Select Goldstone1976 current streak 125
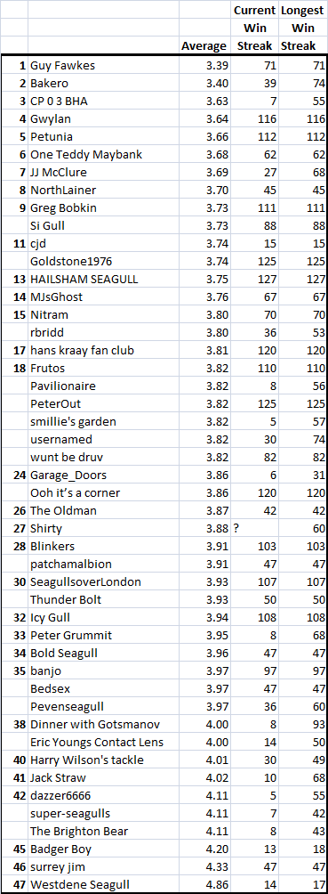Screen dimensions: 328x894 coord(253,262)
